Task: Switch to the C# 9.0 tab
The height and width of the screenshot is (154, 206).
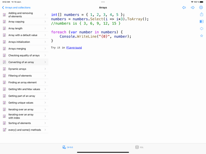Action: (x=68, y=147)
